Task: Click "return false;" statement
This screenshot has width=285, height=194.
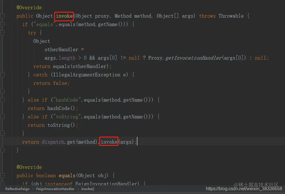Action: [x=51, y=83]
